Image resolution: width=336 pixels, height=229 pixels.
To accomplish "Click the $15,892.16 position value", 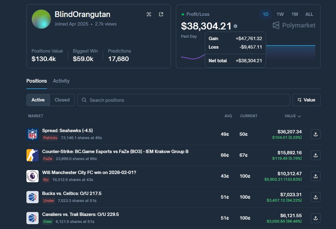I will pyautogui.click(x=290, y=152).
